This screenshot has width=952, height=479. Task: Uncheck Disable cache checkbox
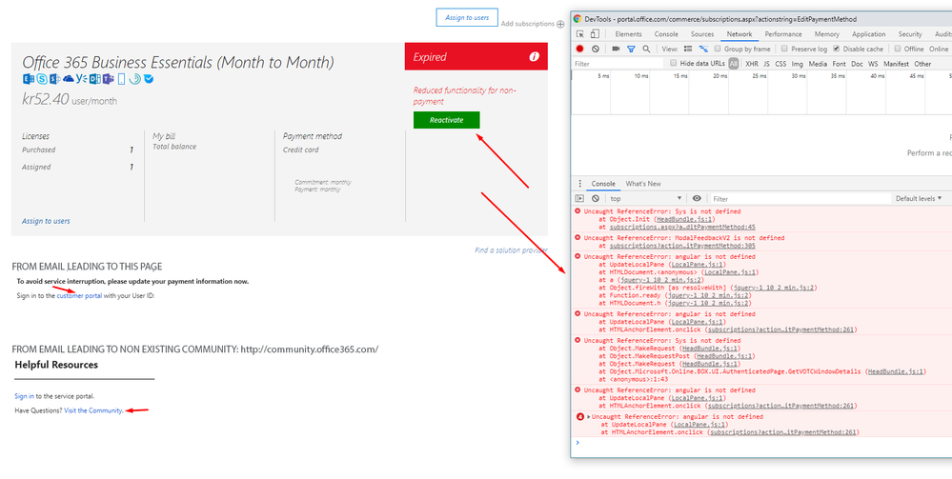836,49
